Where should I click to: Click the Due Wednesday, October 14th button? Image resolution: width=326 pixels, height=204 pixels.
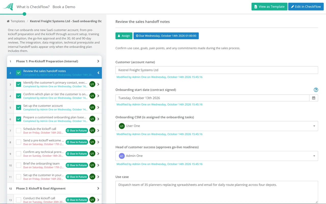point(166,36)
